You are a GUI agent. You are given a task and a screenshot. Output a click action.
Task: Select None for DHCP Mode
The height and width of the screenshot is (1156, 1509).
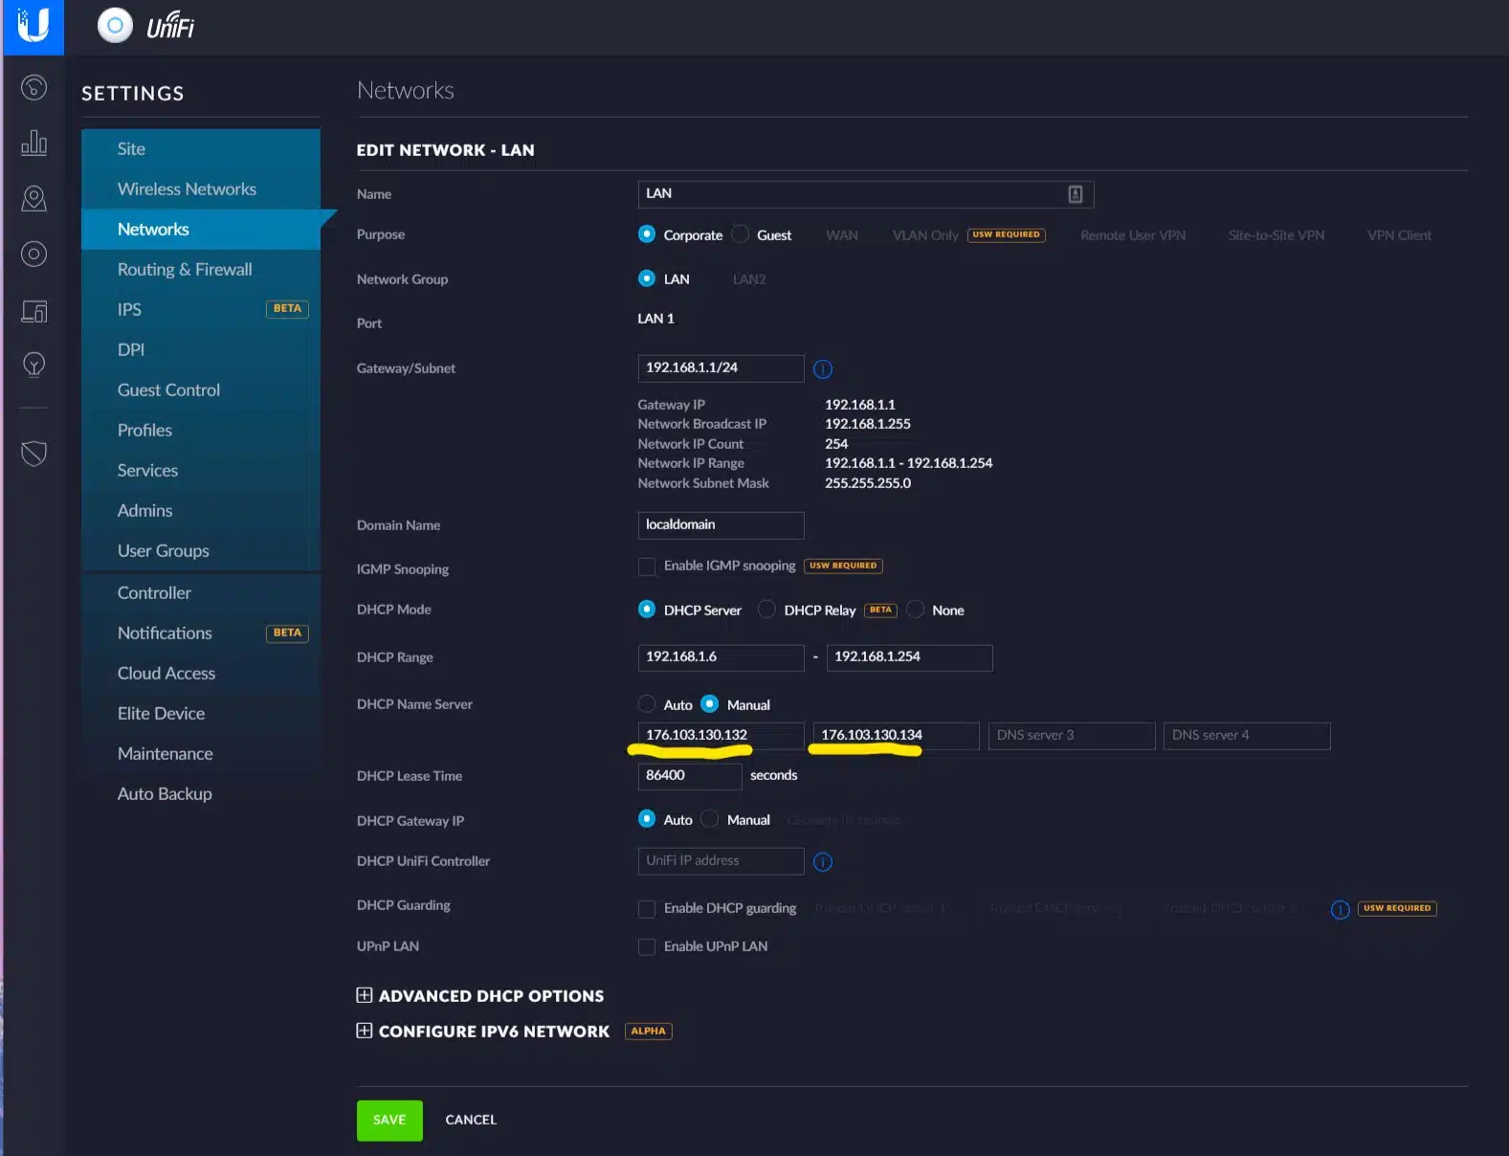point(915,610)
